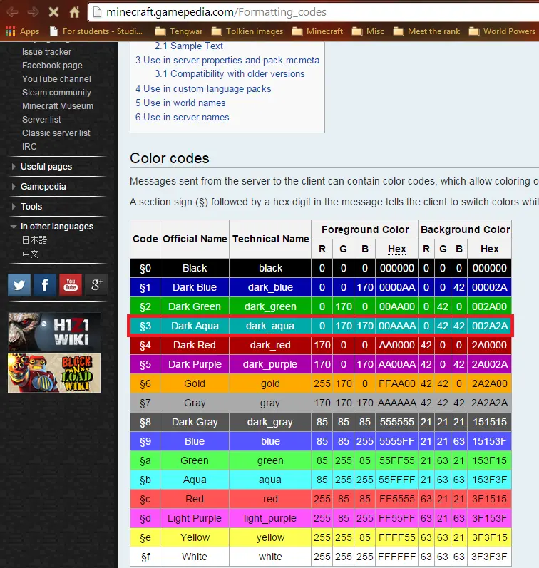Screen dimensions: 539x568
Task: Go to the browser home page
Action: (x=74, y=12)
